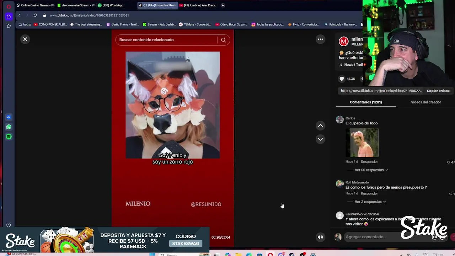Reply to Carlos comment via Responder
455x256 pixels.
coord(369,162)
